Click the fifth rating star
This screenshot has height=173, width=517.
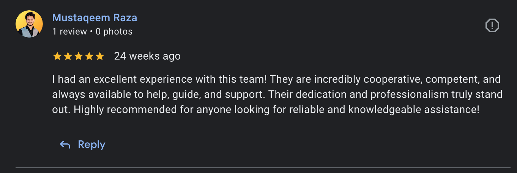[99, 57]
